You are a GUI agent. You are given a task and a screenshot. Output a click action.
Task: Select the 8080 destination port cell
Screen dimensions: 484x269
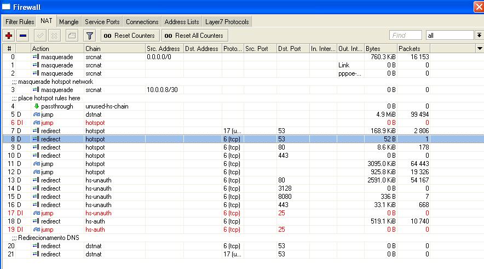(x=285, y=197)
